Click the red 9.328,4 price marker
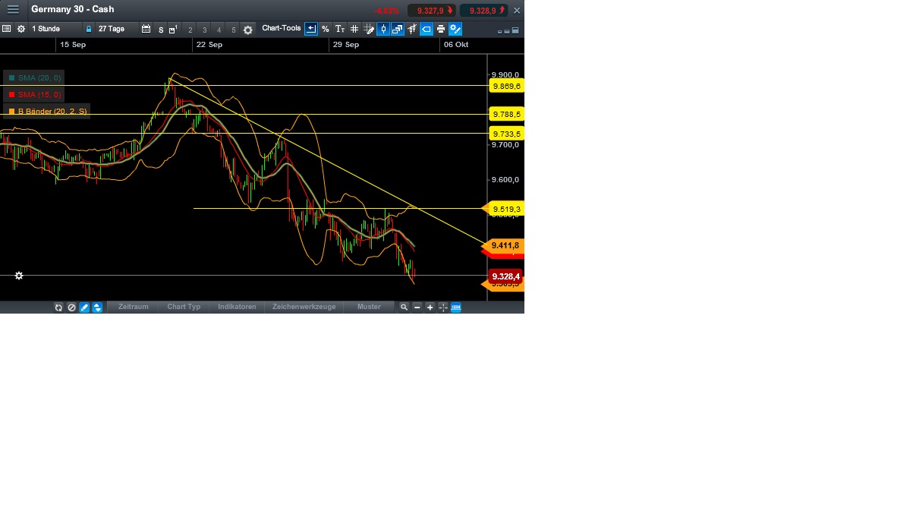Screen dimensions: 916x530 click(505, 276)
